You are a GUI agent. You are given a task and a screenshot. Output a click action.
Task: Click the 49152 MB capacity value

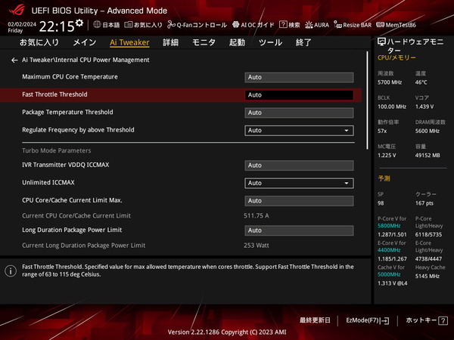point(428,155)
